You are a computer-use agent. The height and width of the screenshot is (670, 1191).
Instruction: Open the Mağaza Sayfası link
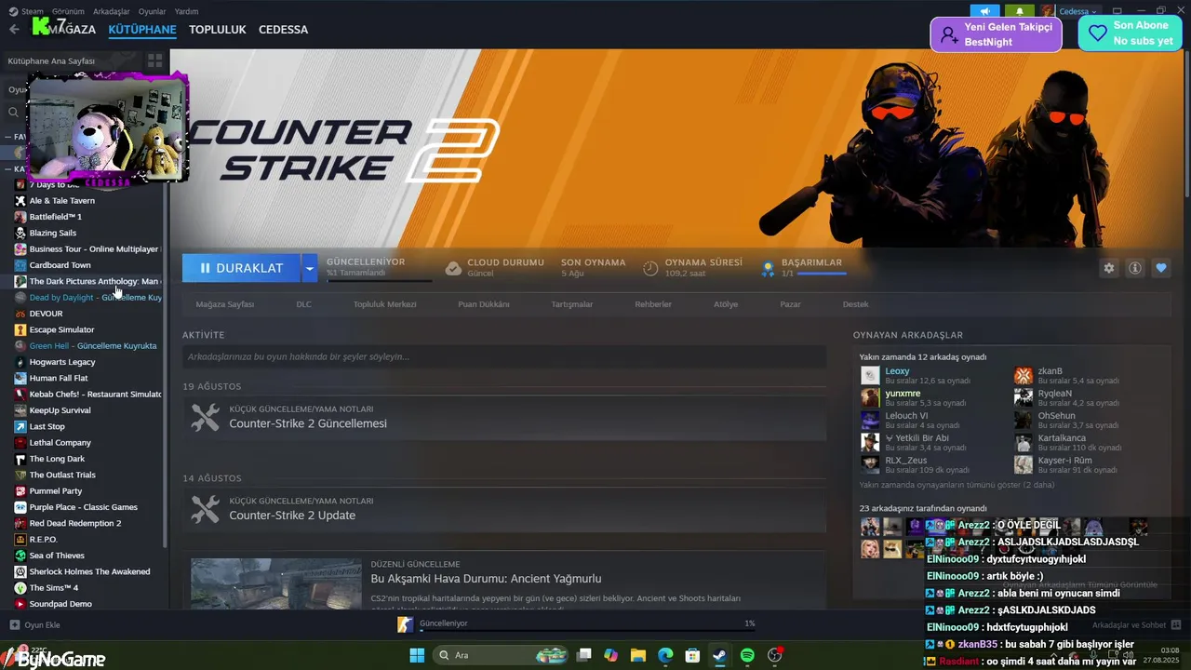(x=225, y=304)
